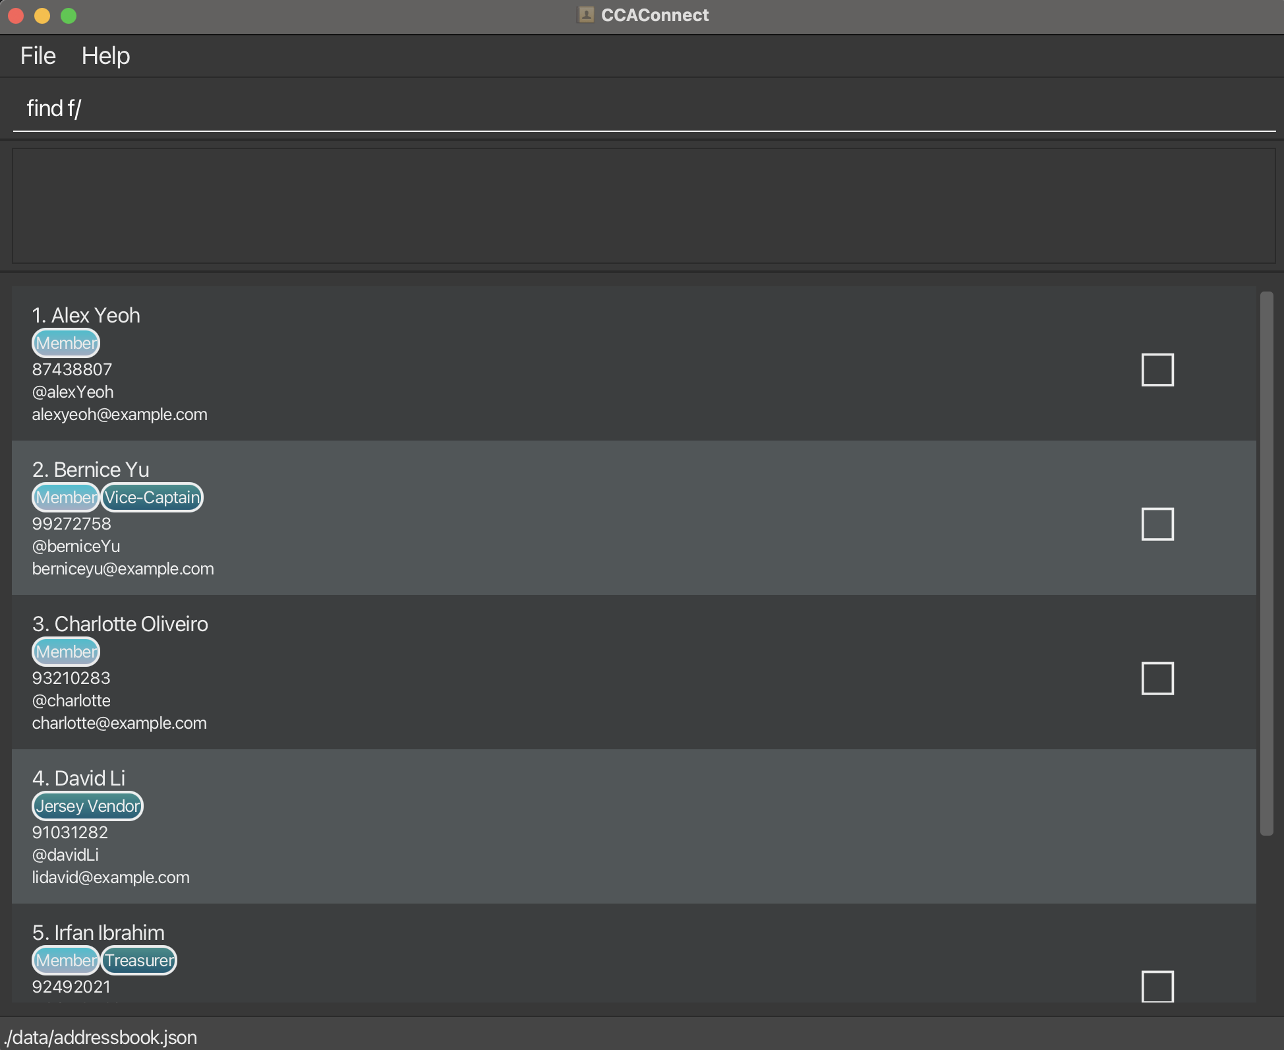
Task: Click the command input field
Action: click(x=643, y=108)
